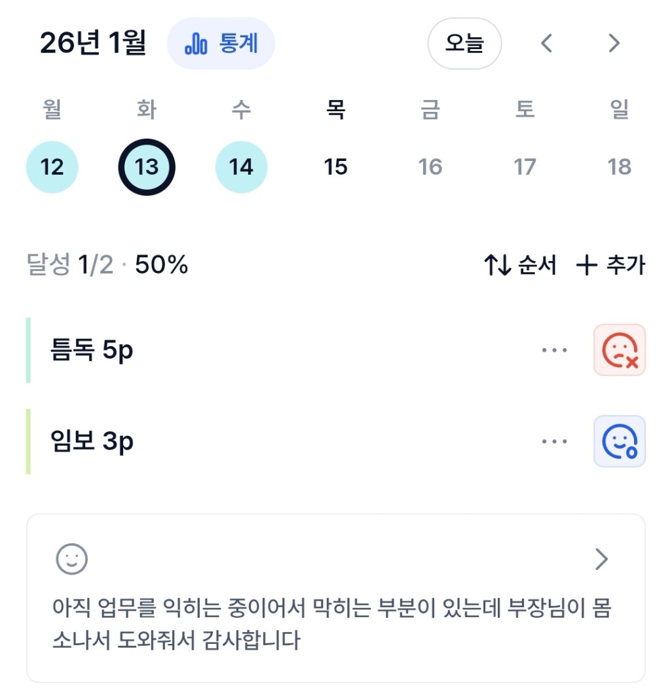Click the 임보 3p habit title

[92, 442]
